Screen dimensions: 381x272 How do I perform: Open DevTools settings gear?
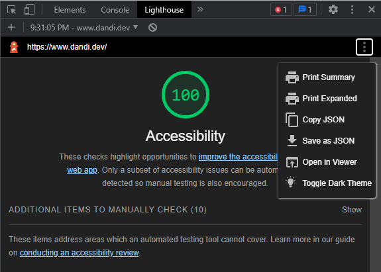pos(333,10)
